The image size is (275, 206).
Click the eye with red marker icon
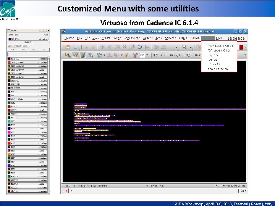click(x=135, y=55)
